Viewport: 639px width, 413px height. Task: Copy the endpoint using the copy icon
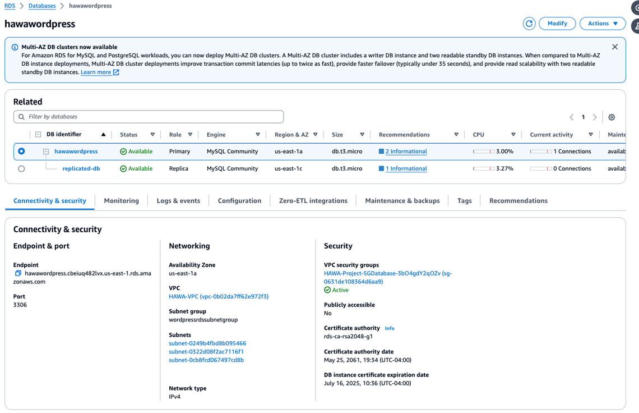18,273
